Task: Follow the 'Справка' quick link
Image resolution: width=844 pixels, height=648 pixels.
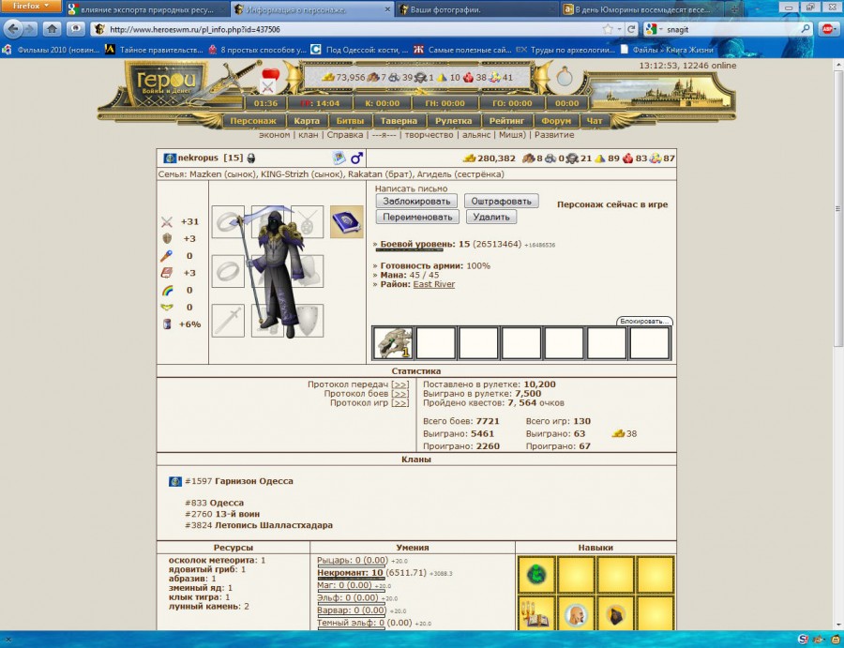Action: [345, 135]
